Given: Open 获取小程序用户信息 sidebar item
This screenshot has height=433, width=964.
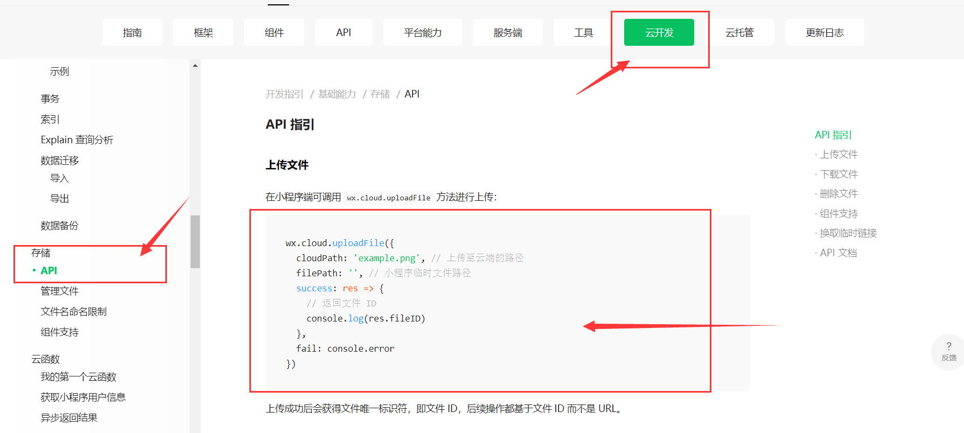Looking at the screenshot, I should point(83,397).
